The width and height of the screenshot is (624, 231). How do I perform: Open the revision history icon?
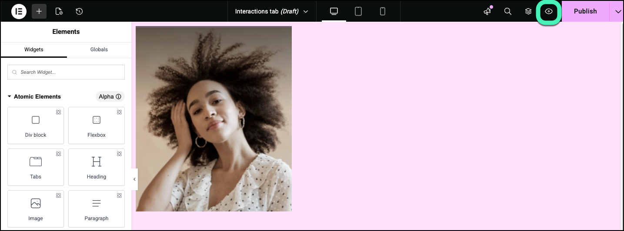coord(79,11)
